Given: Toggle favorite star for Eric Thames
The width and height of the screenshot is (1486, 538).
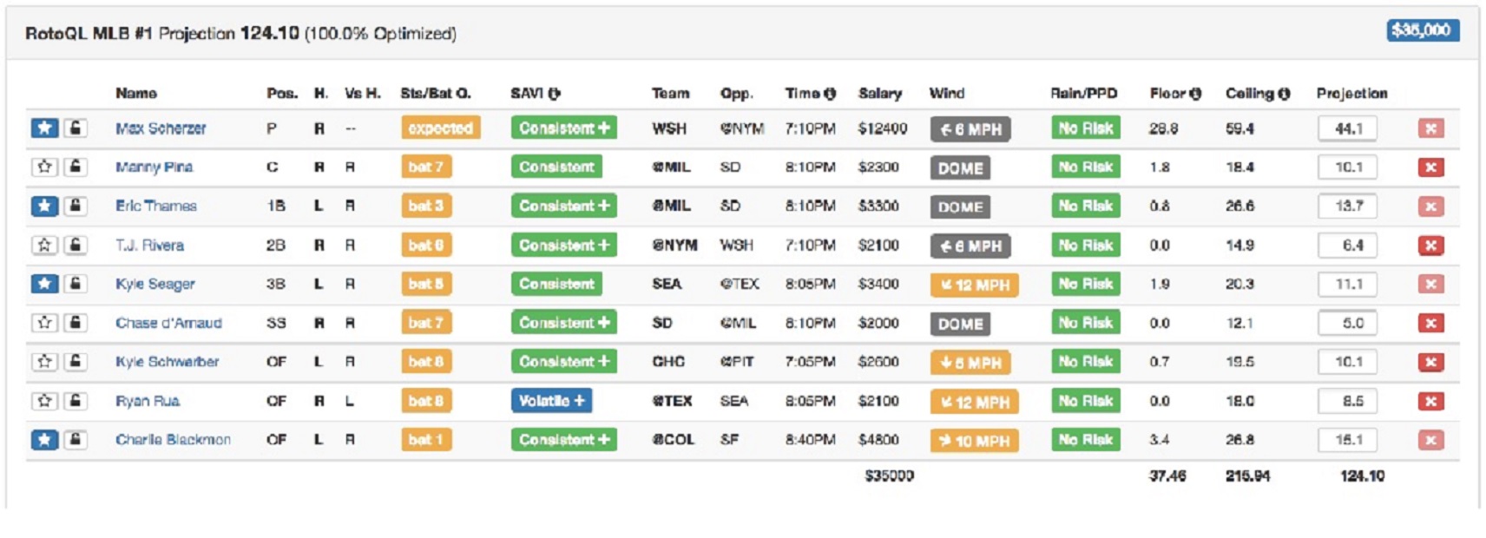Looking at the screenshot, I should pos(44,206).
